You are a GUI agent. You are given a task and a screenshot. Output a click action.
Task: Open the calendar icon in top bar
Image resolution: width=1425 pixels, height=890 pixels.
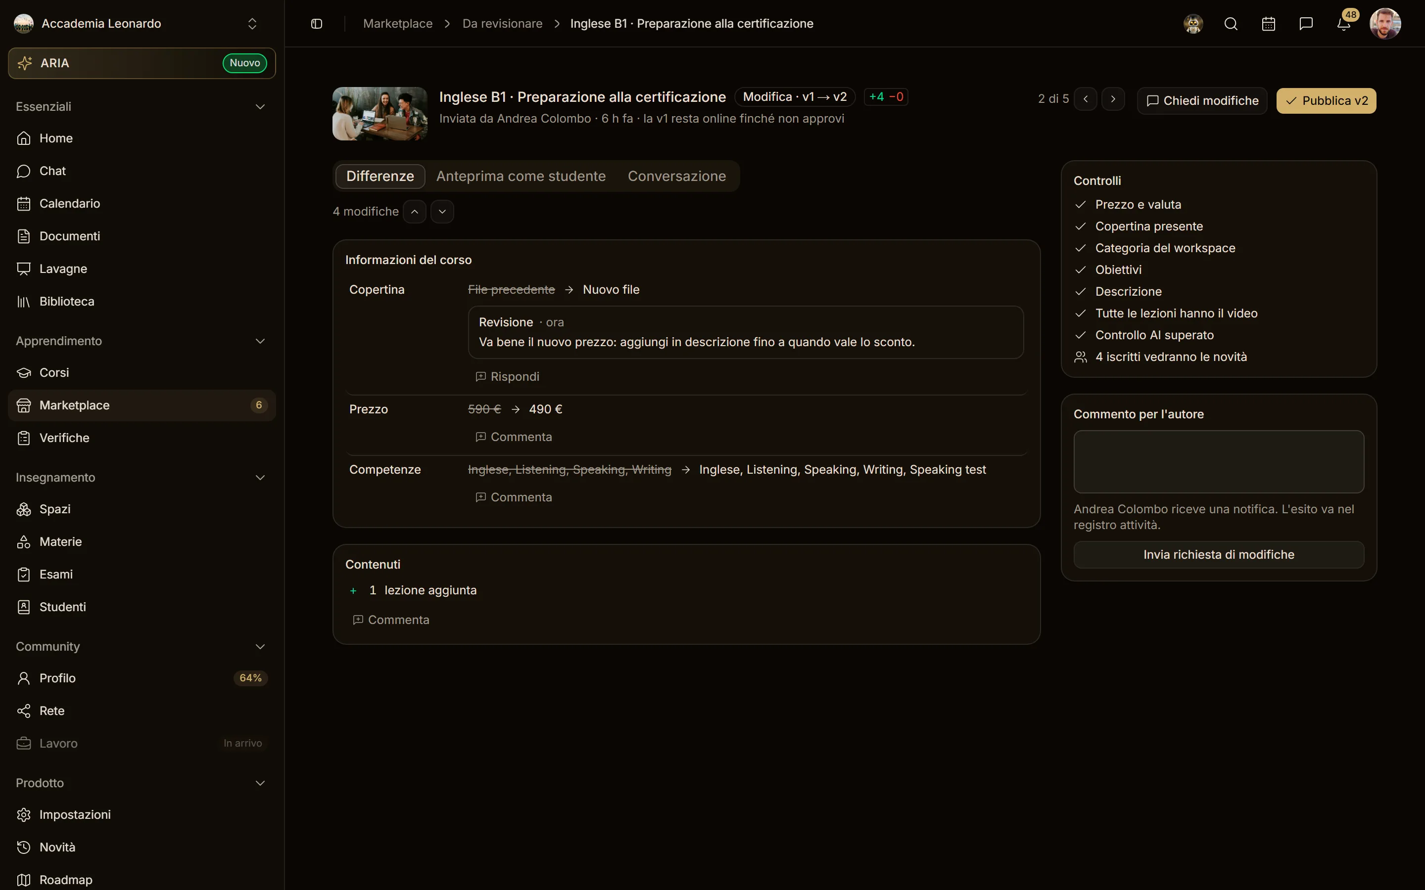[1268, 24]
